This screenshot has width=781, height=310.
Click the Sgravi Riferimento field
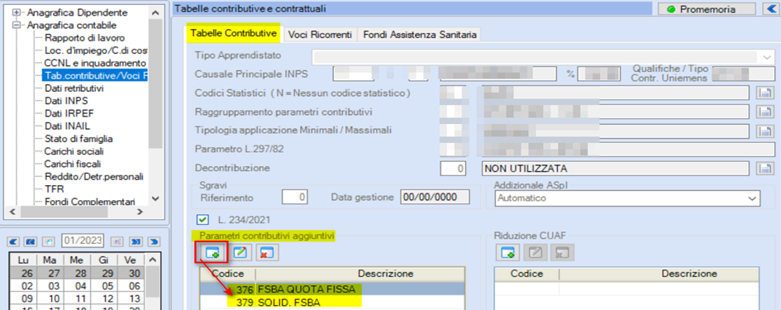pyautogui.click(x=294, y=198)
